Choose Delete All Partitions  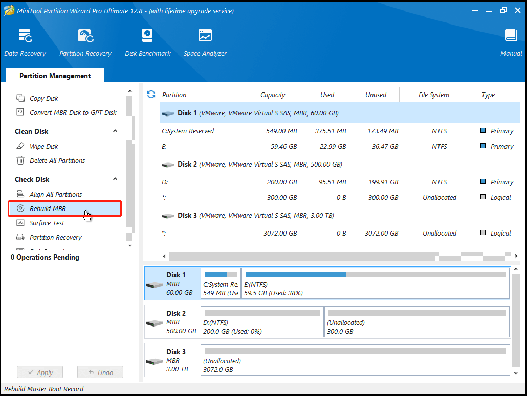point(57,160)
